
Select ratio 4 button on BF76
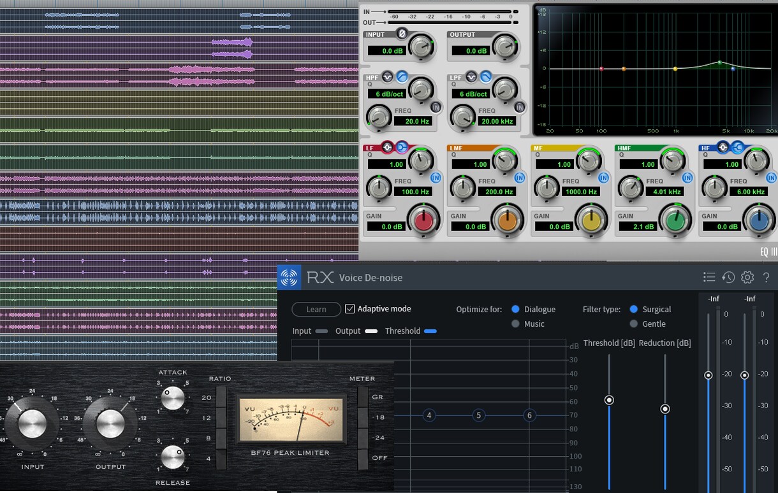pos(221,459)
